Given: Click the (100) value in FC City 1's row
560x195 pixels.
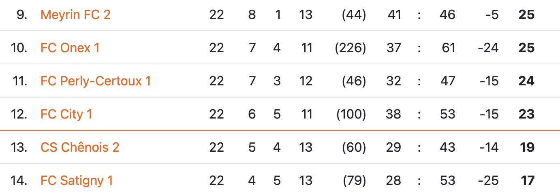Looking at the screenshot, I should [x=351, y=114].
